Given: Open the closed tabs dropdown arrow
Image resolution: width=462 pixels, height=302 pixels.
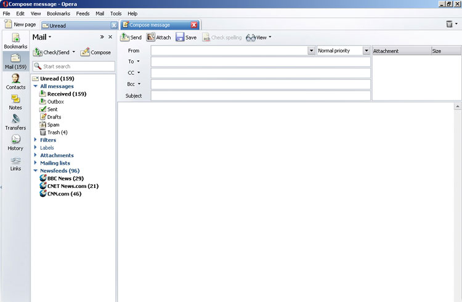Looking at the screenshot, I should [x=456, y=23].
